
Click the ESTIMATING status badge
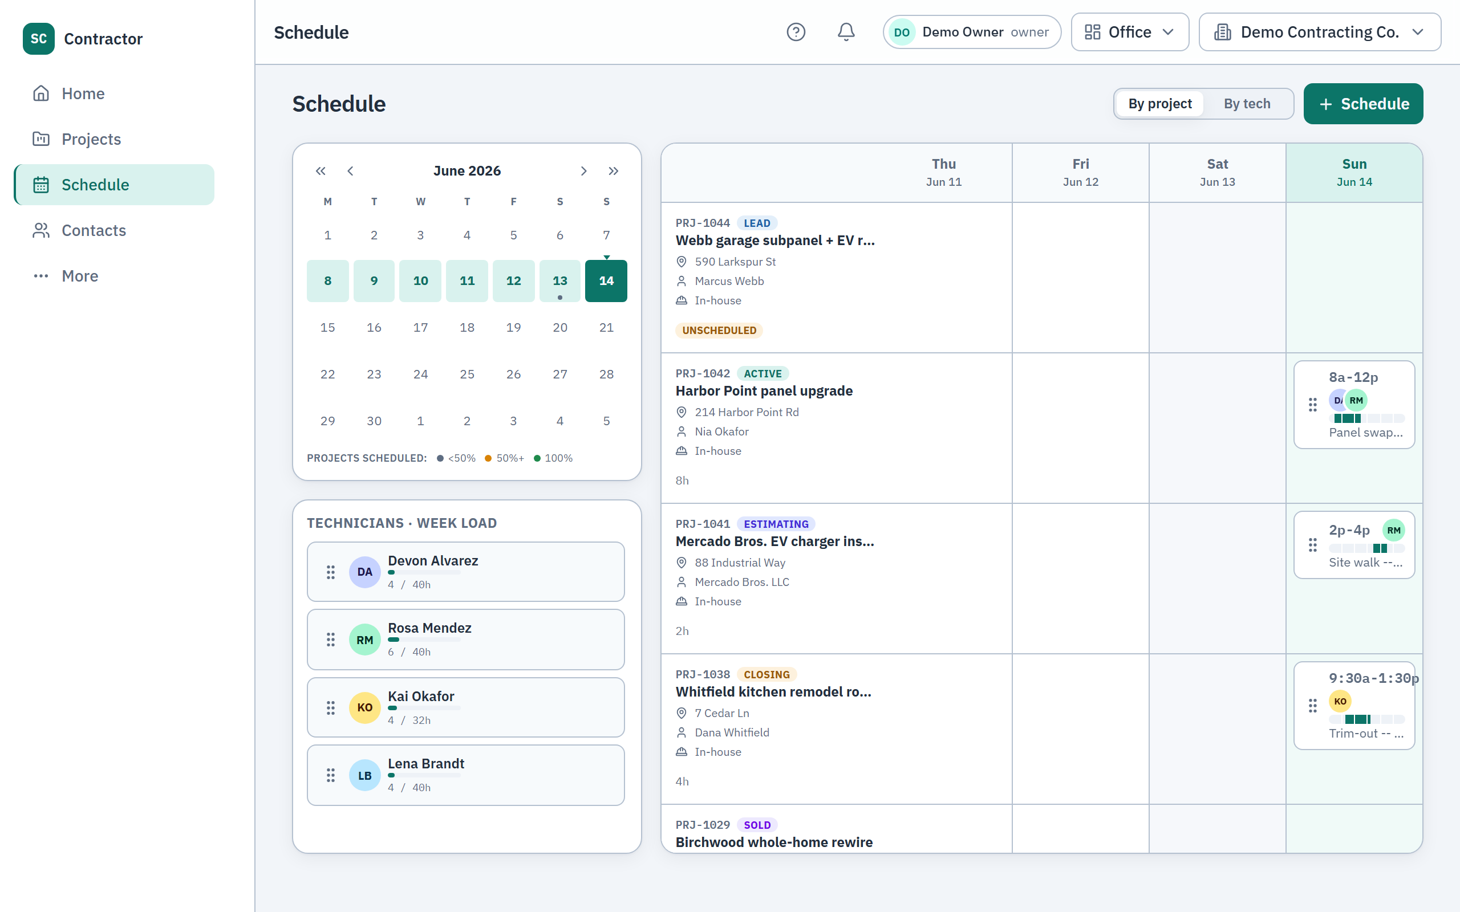pos(776,524)
